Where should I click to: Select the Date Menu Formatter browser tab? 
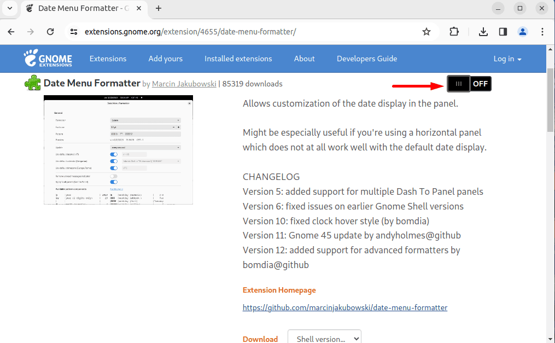point(84,8)
